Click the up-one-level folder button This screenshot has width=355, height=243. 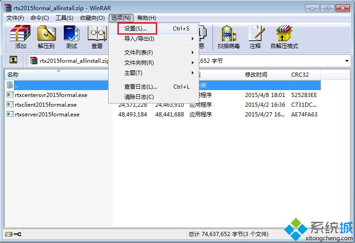[13, 60]
